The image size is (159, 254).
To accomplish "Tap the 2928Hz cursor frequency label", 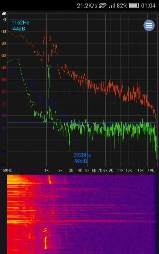I will coord(82,155).
